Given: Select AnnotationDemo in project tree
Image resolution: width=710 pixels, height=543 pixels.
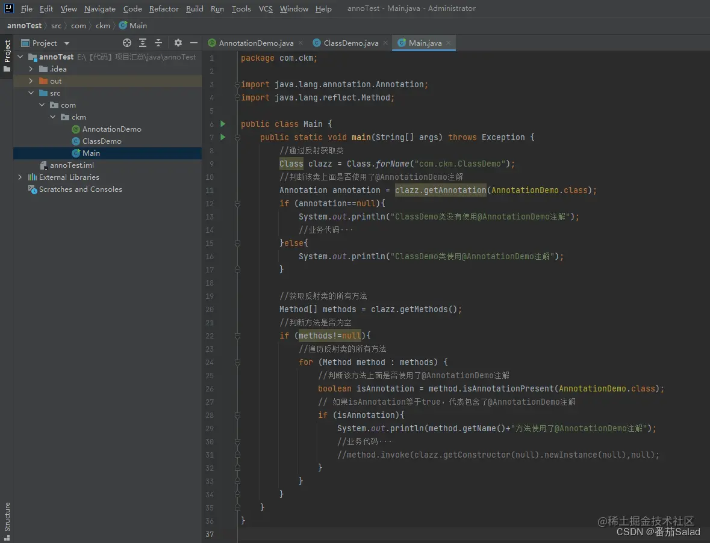Looking at the screenshot, I should click(111, 129).
